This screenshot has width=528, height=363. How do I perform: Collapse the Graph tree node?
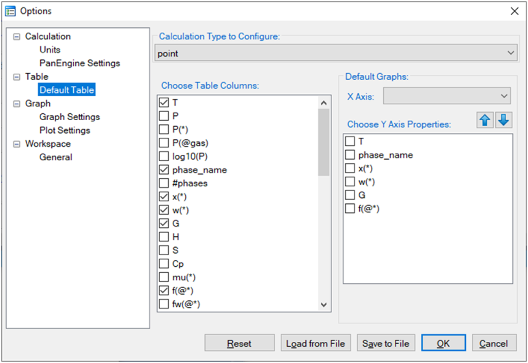point(17,104)
